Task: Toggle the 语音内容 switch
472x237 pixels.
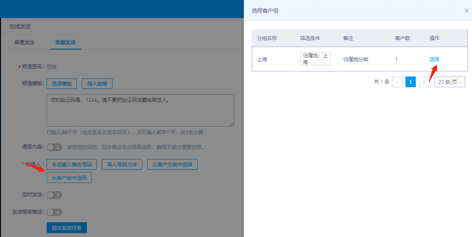Action: [54, 147]
